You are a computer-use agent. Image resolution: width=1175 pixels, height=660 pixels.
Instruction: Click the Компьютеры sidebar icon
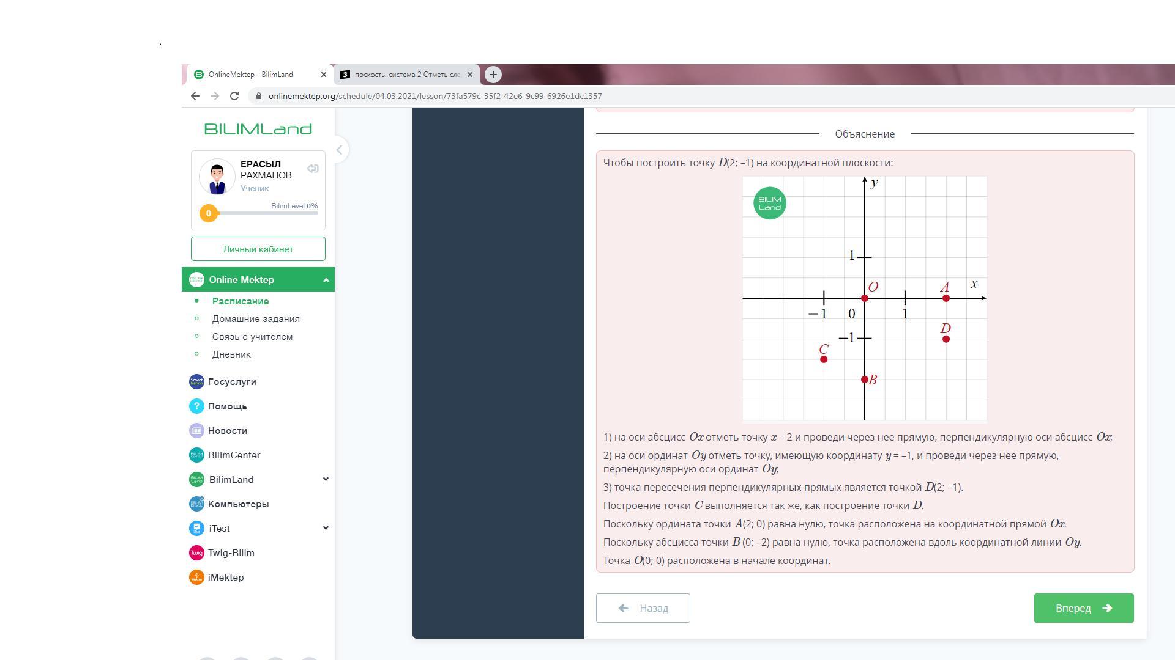tap(196, 504)
